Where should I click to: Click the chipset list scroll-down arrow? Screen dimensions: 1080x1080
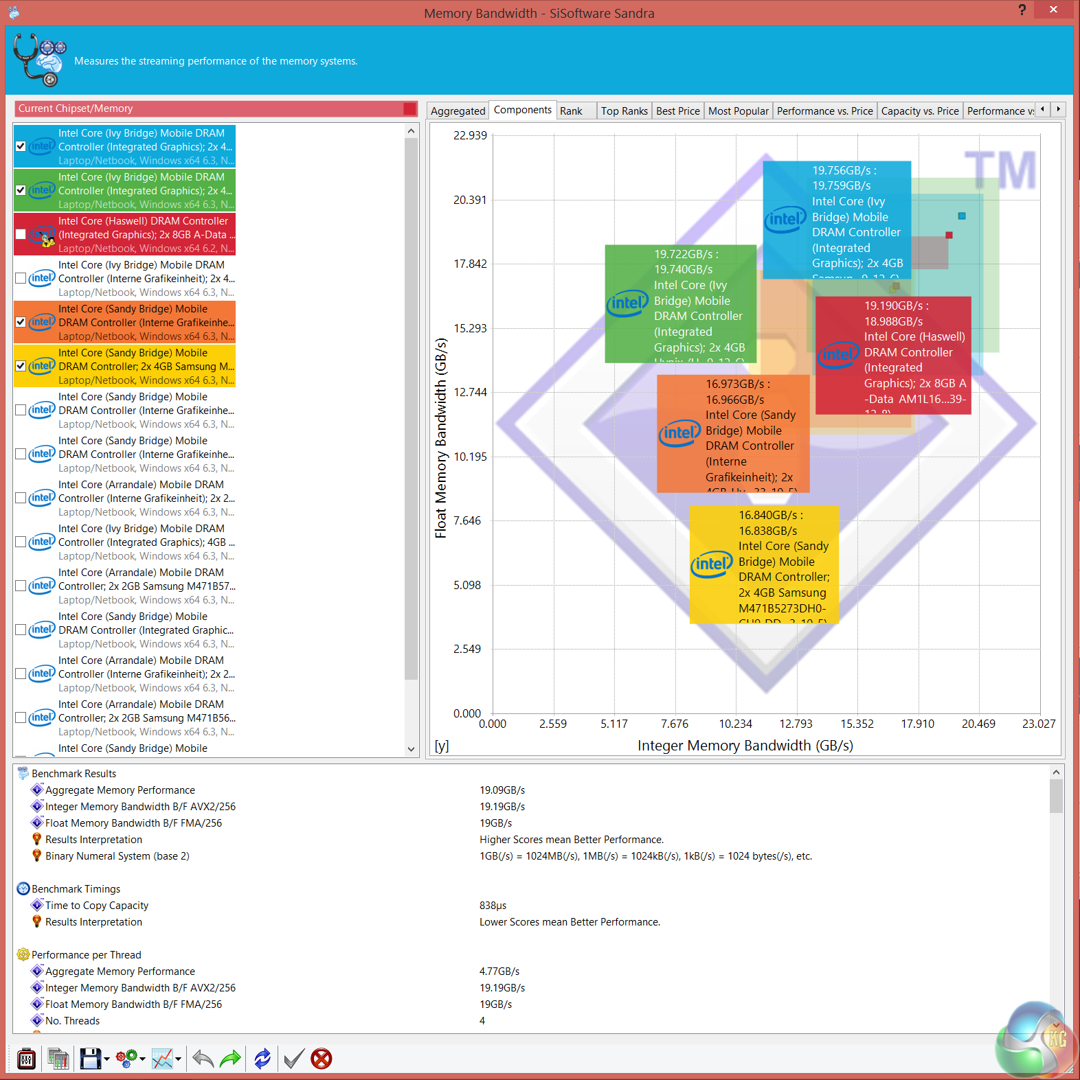(x=412, y=749)
